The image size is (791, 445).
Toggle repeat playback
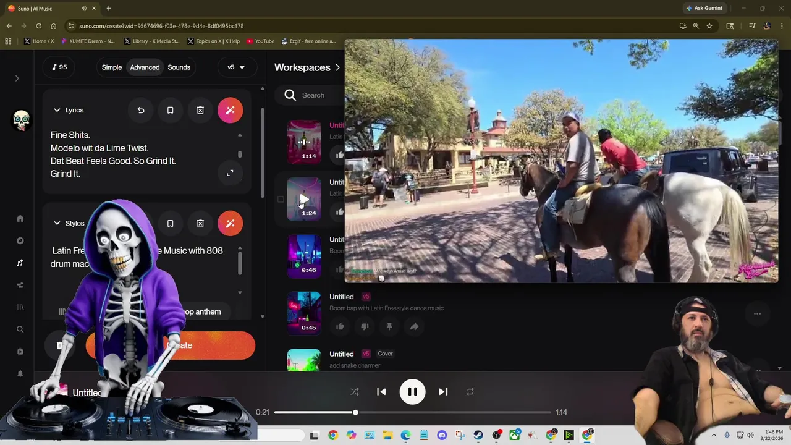pyautogui.click(x=470, y=392)
